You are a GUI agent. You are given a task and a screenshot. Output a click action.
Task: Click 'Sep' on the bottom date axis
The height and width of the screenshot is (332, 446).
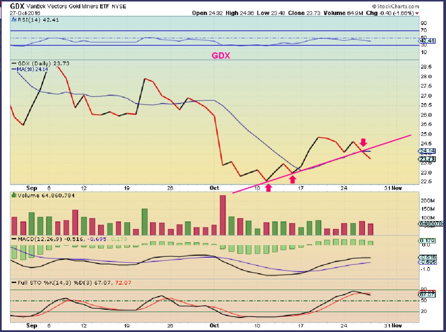32,326
